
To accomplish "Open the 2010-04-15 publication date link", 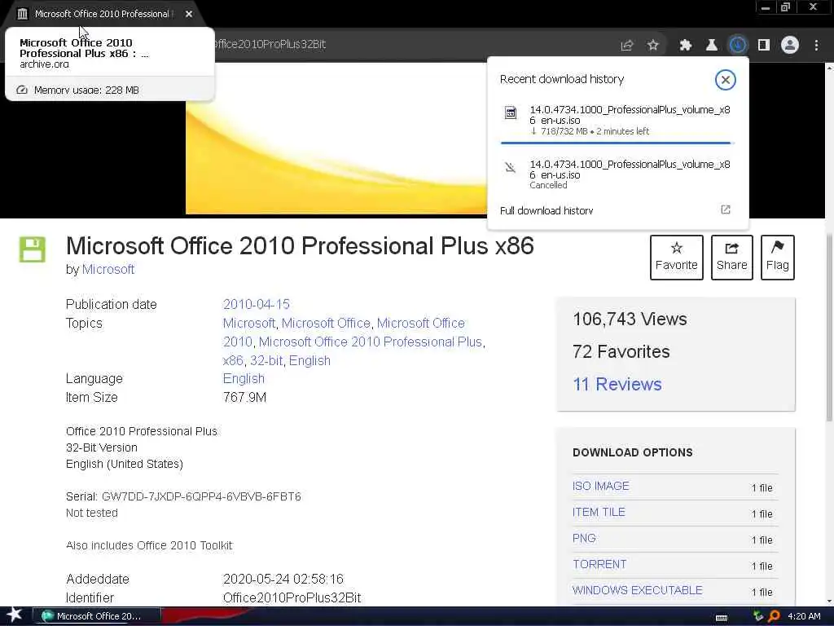I will pos(257,304).
